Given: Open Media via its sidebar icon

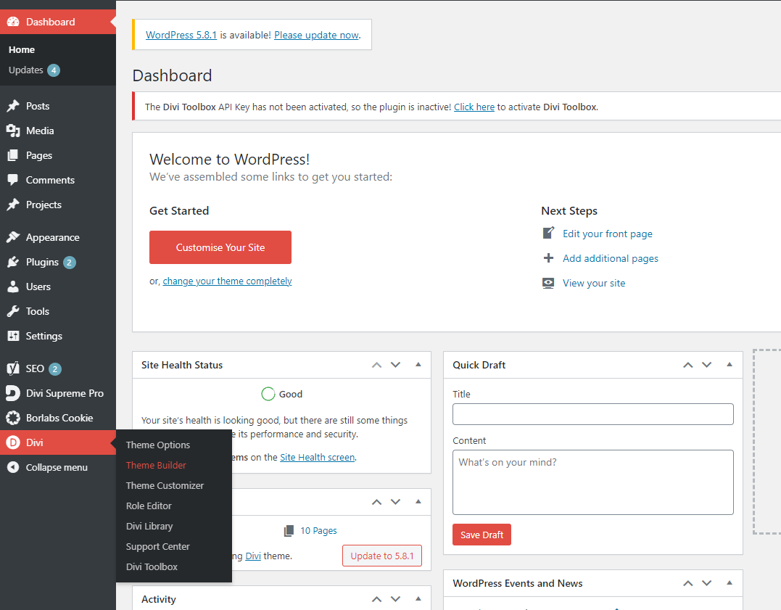Looking at the screenshot, I should click(13, 131).
